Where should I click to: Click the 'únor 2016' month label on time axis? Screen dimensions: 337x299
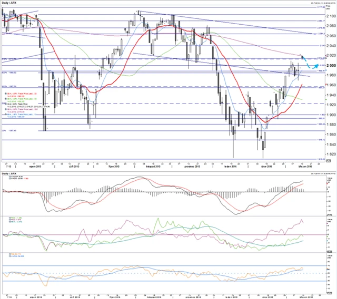tap(266, 167)
